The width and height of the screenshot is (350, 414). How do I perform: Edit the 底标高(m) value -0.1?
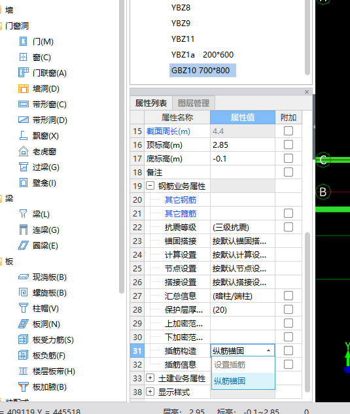coord(243,158)
